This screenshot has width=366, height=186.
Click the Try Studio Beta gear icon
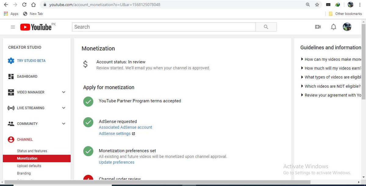11,60
